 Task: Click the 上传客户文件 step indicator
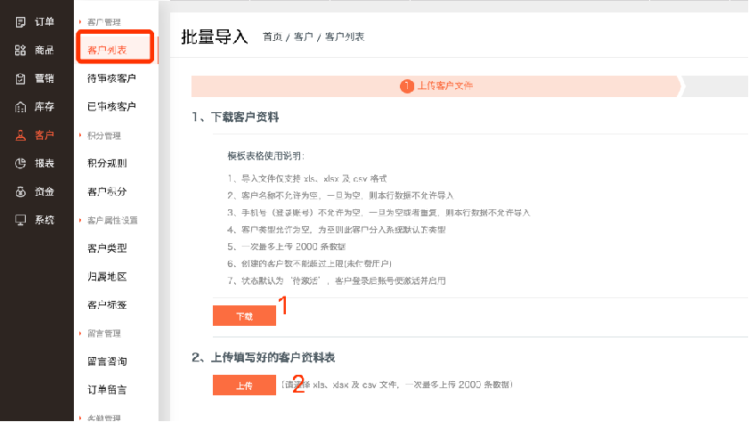point(436,85)
